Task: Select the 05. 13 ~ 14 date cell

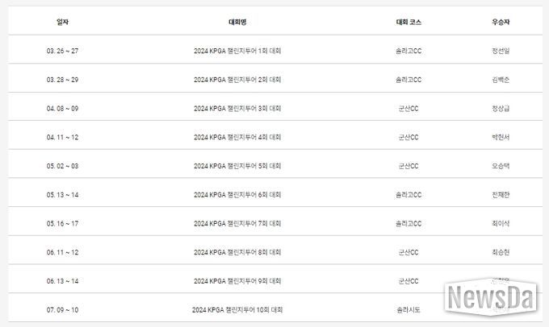Action: (62, 195)
